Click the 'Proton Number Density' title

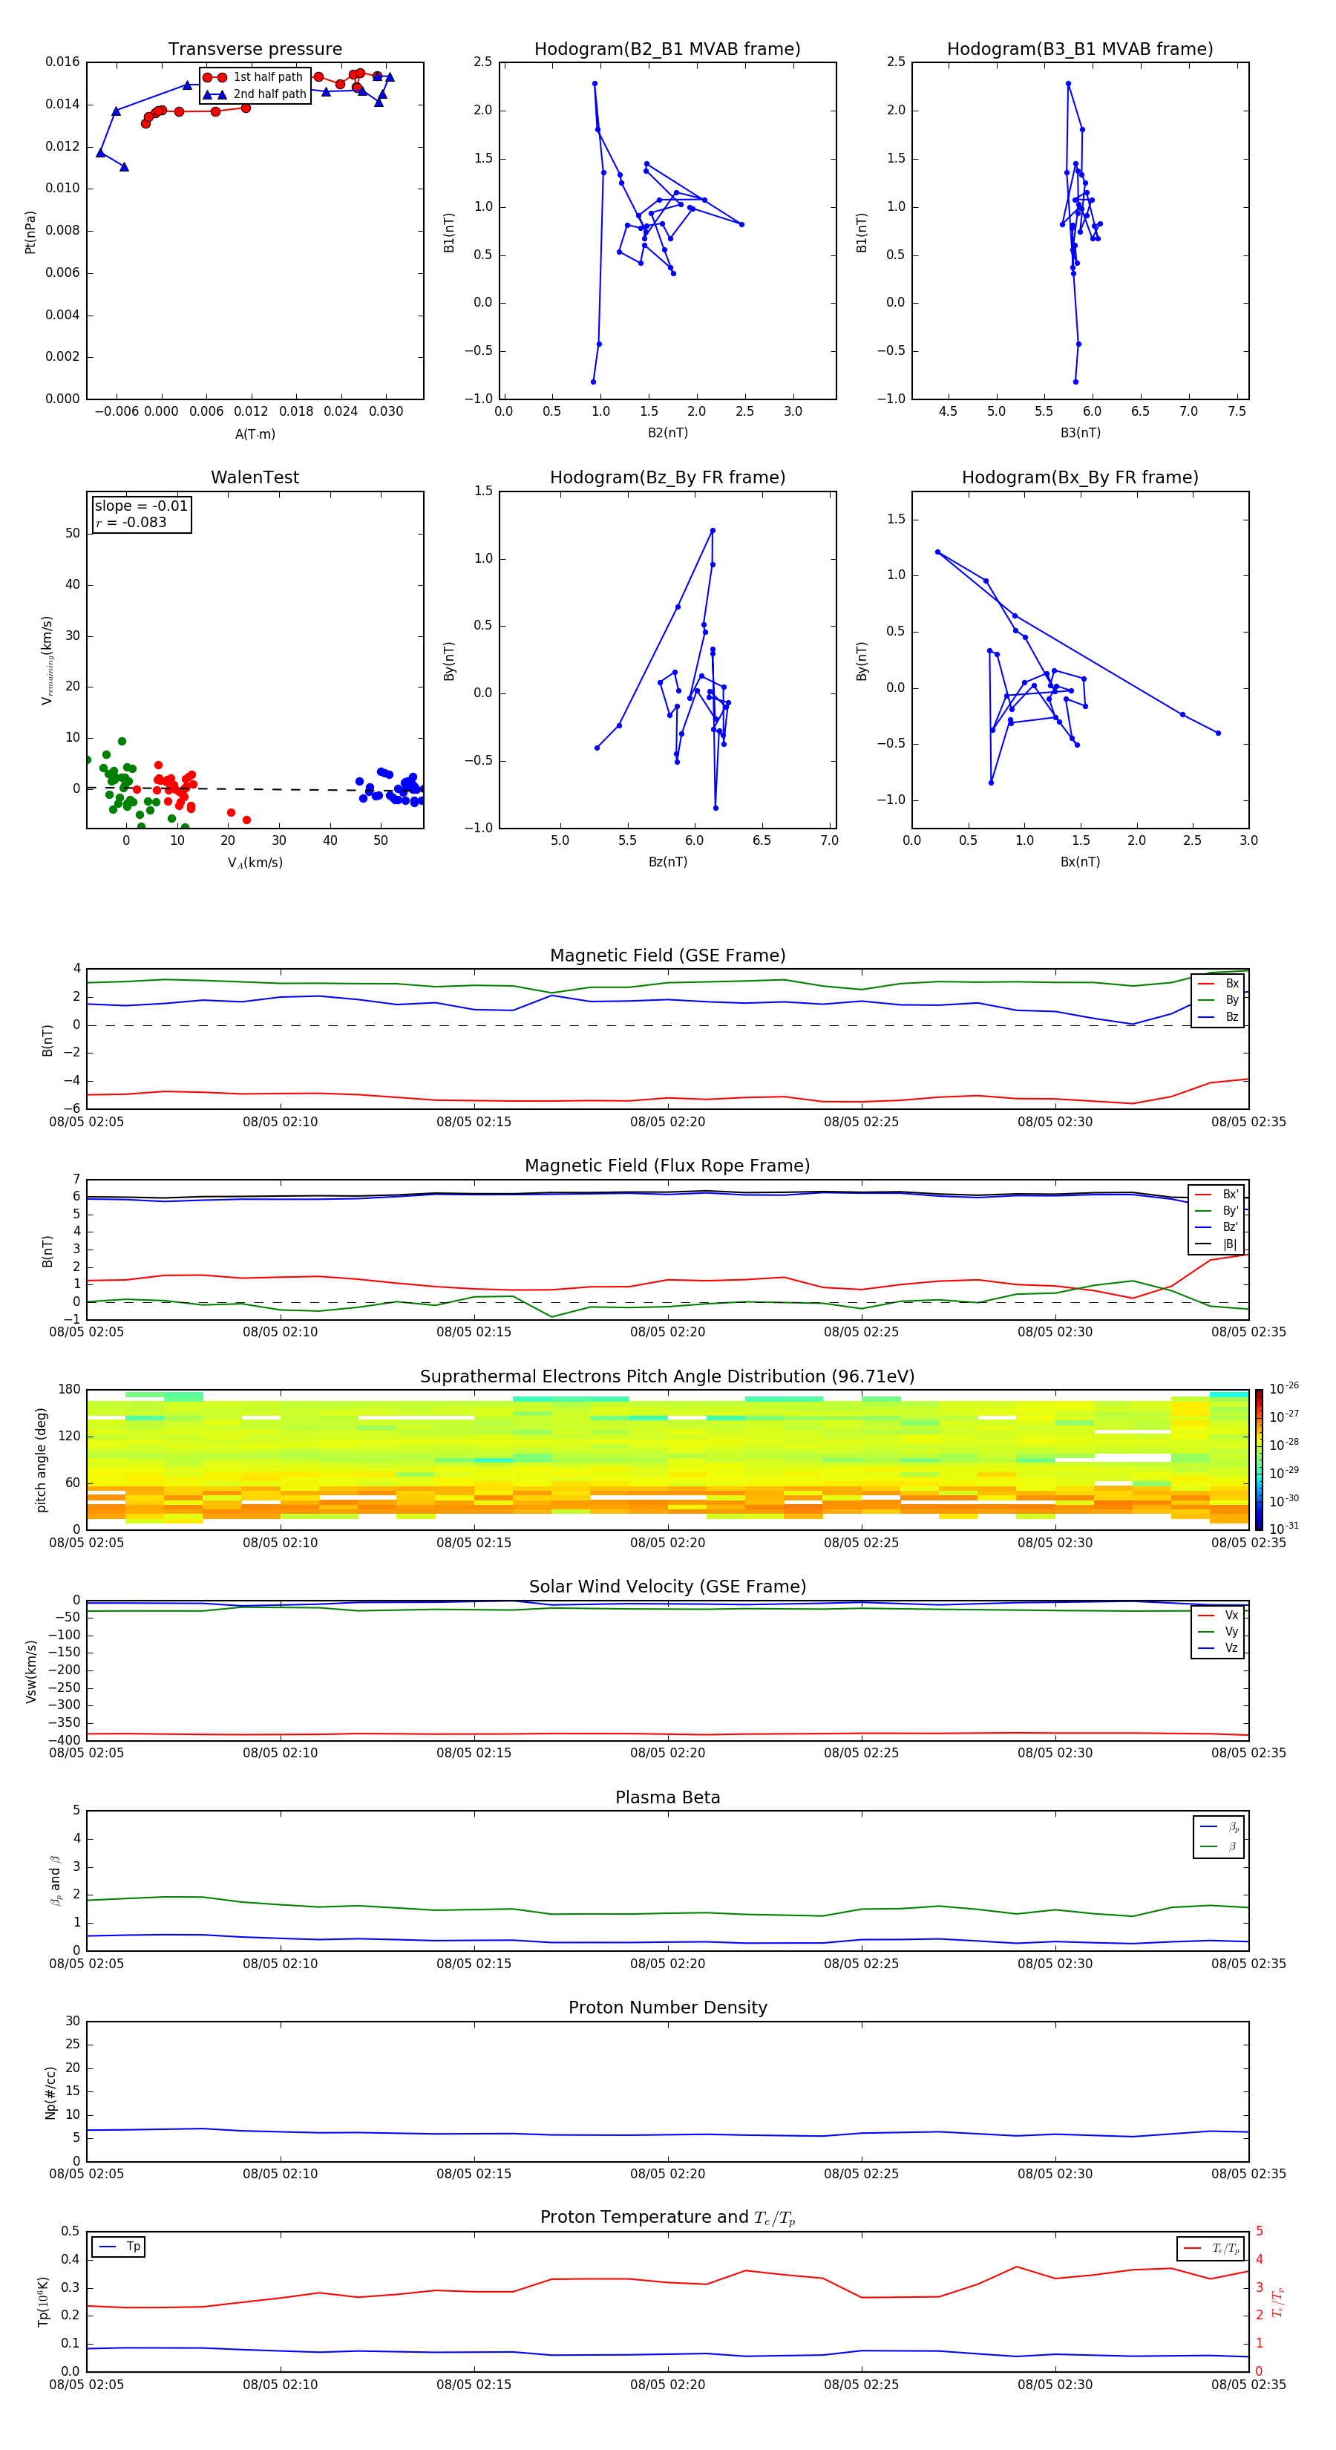[667, 2008]
